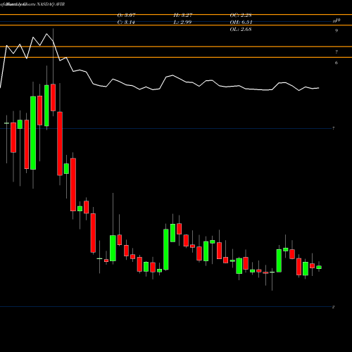Click the NASDAQ AVIR chart title
The image size is (352, 352).
click(51, 4)
